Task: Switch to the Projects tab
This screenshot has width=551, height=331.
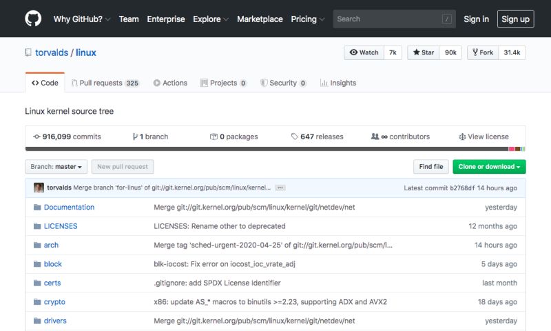Action: pos(223,83)
